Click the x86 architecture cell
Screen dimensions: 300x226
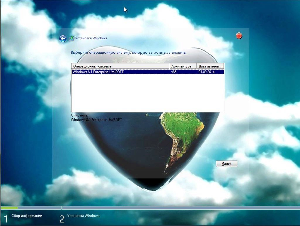(174, 72)
